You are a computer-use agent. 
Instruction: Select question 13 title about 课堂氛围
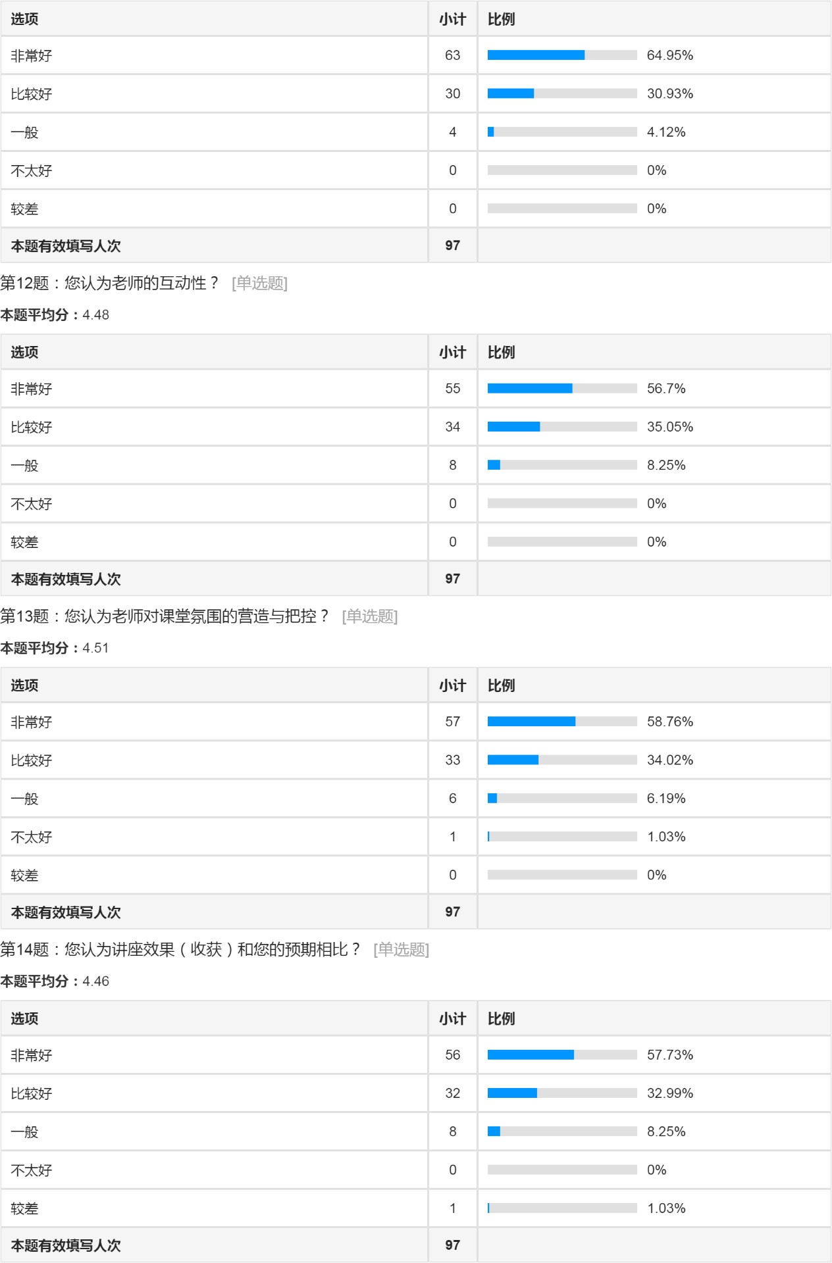pyautogui.click(x=164, y=616)
